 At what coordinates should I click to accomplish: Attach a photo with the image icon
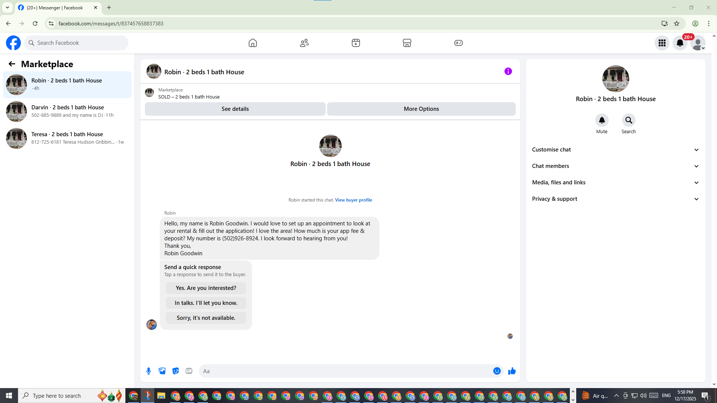[162, 371]
